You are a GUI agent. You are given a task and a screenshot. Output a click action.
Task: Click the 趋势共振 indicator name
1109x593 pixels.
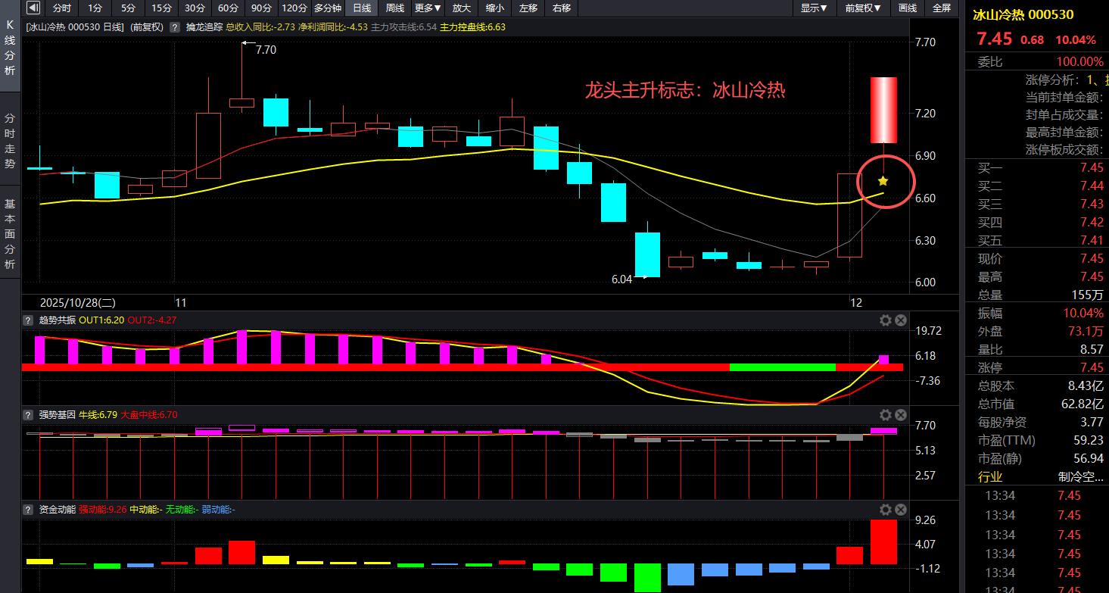[58, 320]
